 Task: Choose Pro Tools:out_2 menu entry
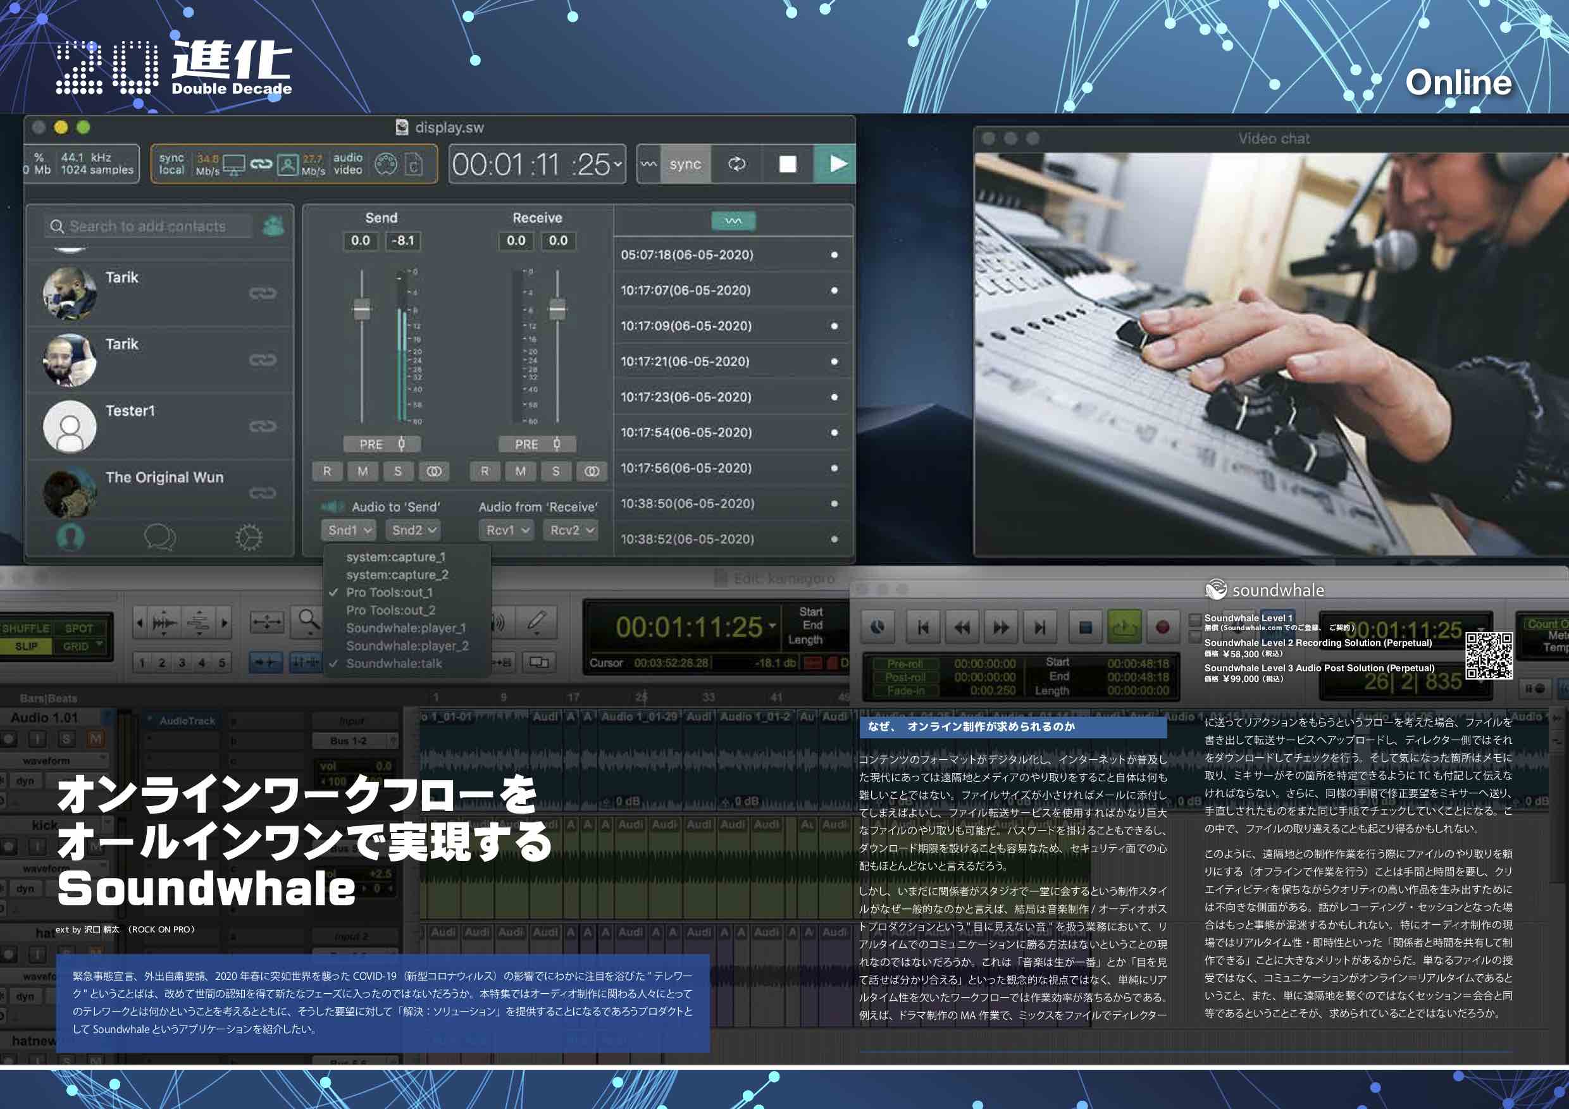coord(407,610)
